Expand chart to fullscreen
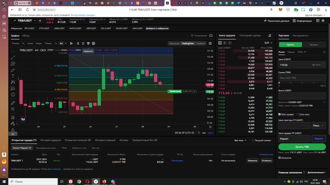 [x=210, y=43]
